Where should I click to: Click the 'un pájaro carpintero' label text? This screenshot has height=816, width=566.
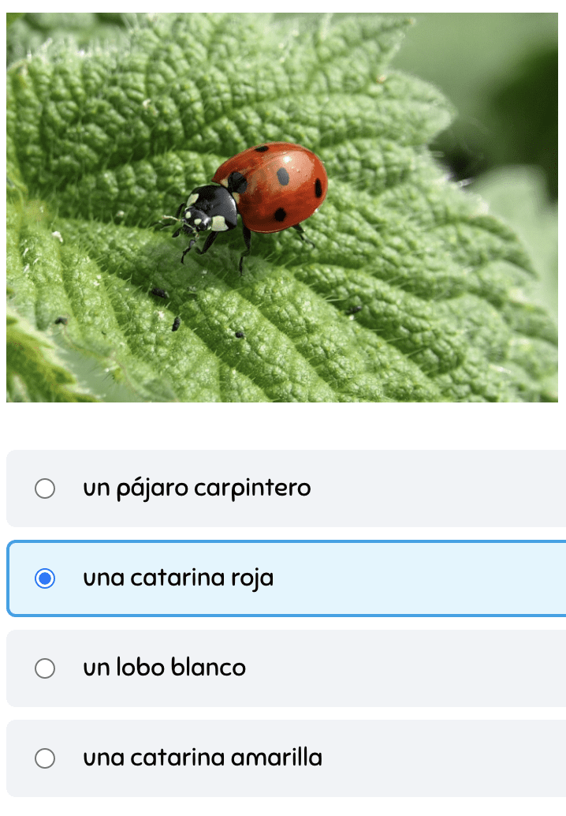click(x=197, y=488)
